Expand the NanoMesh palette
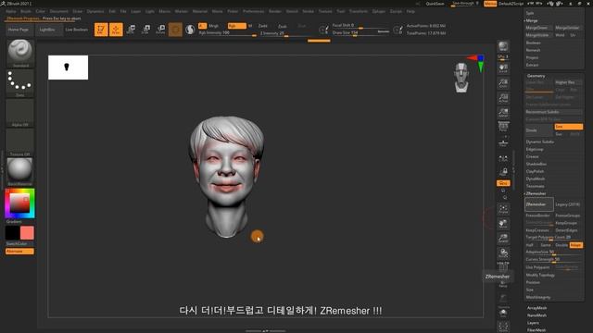The width and height of the screenshot is (593, 333). (536, 315)
